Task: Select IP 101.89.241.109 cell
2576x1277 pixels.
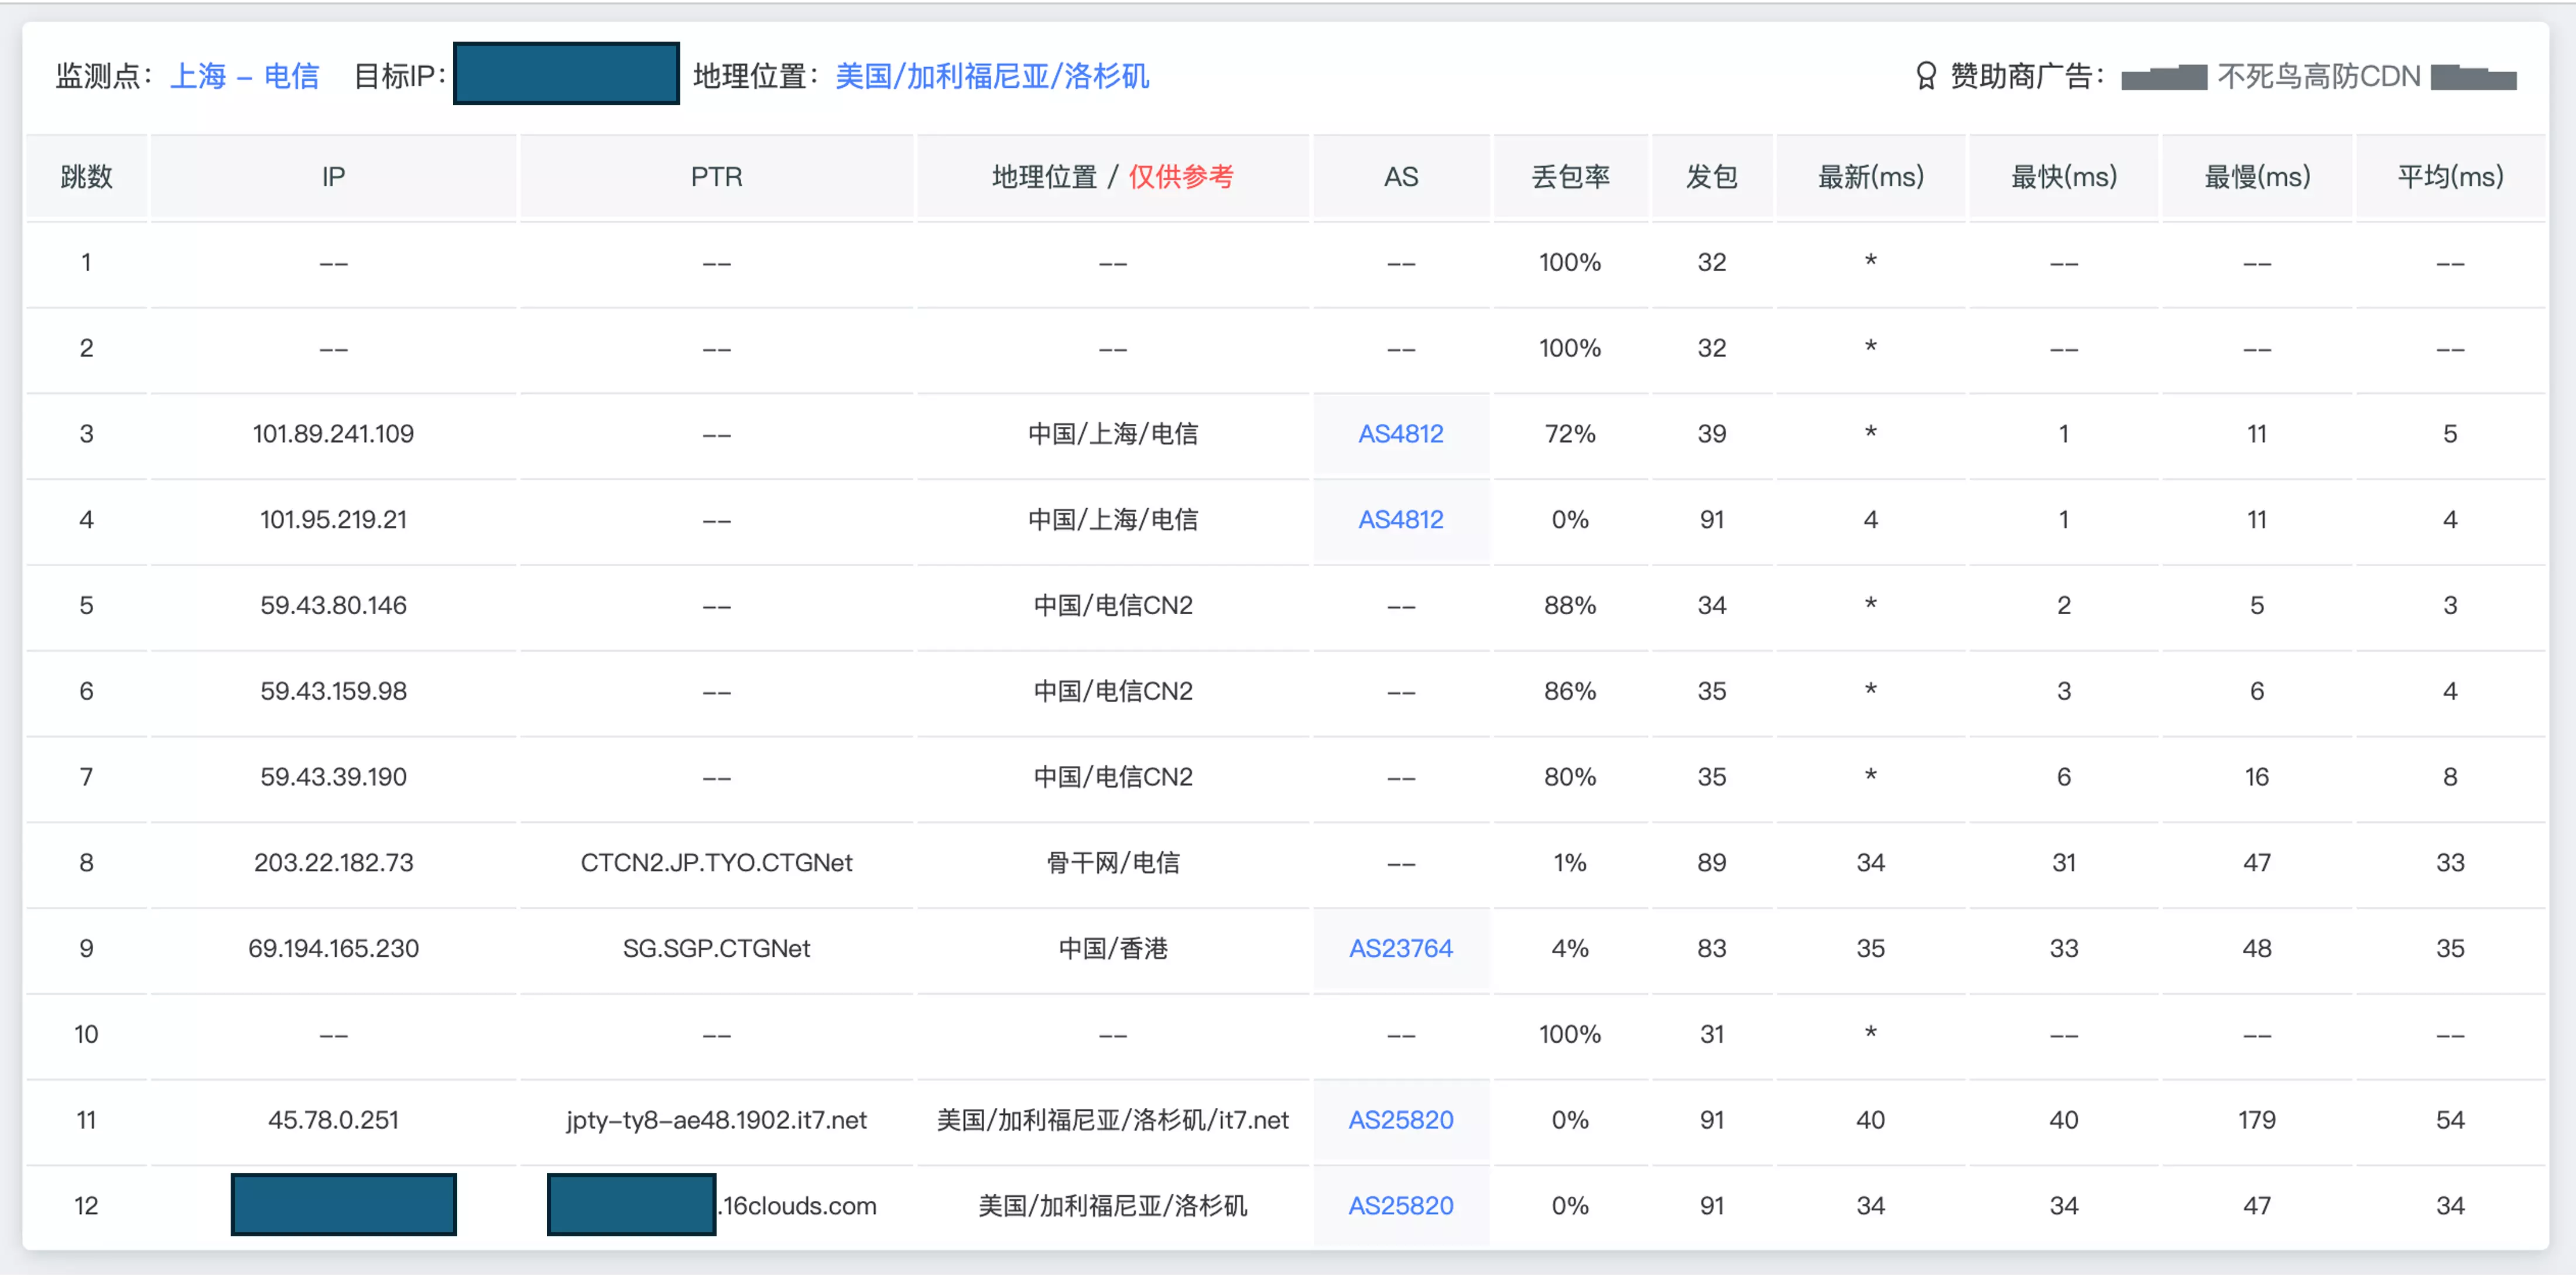Action: pos(333,434)
